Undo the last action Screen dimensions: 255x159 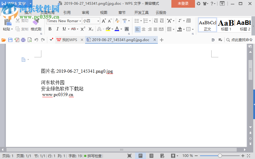click(36, 40)
